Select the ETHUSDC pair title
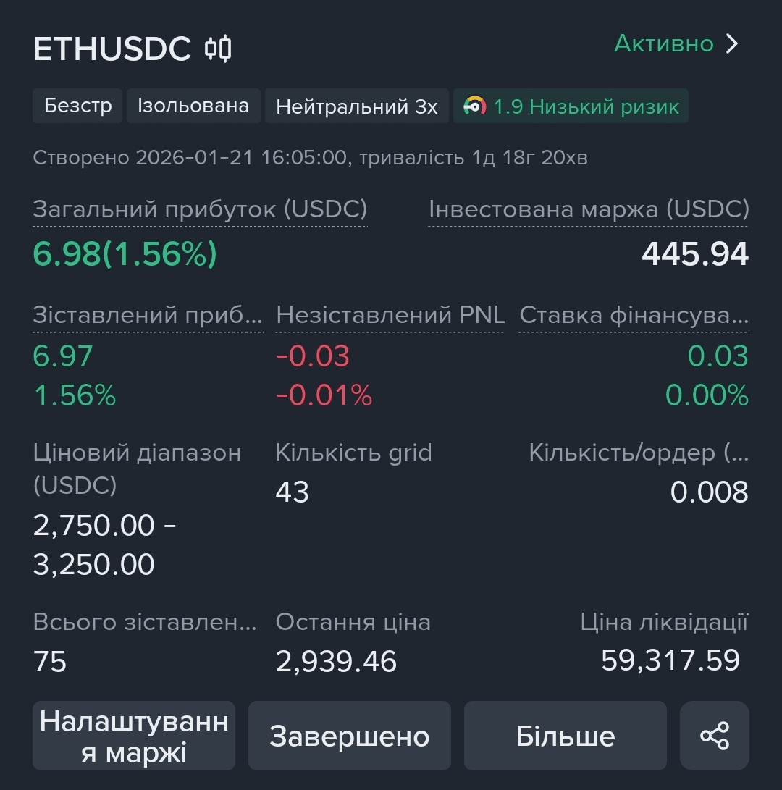 (x=112, y=49)
